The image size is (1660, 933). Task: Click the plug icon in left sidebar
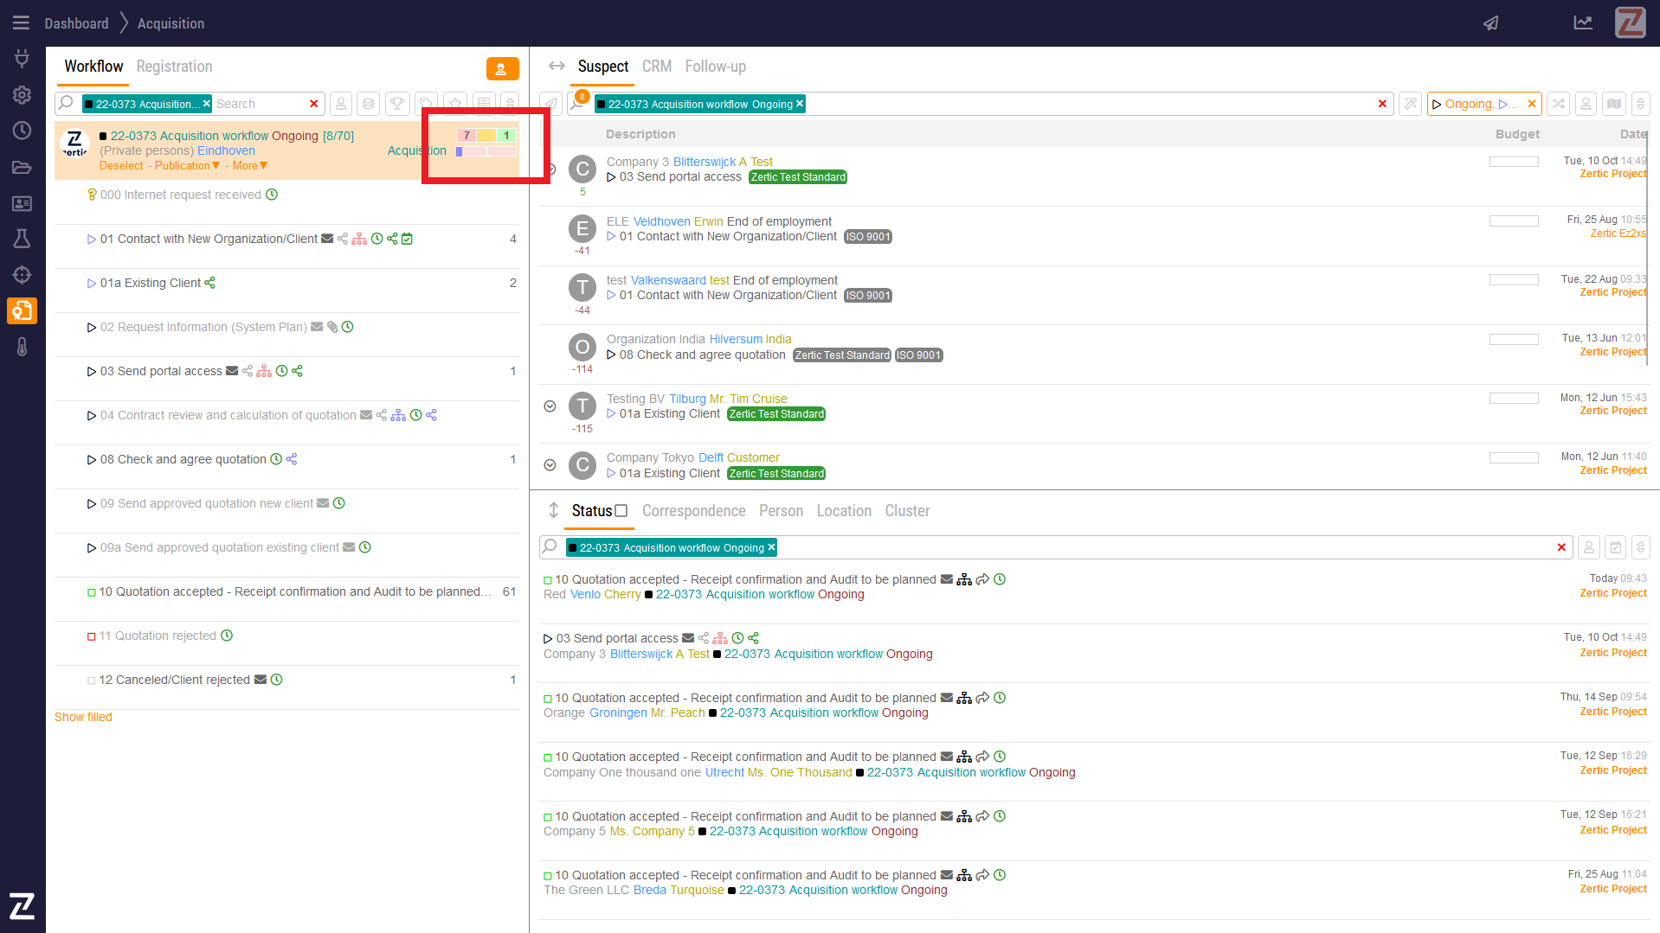point(23,58)
